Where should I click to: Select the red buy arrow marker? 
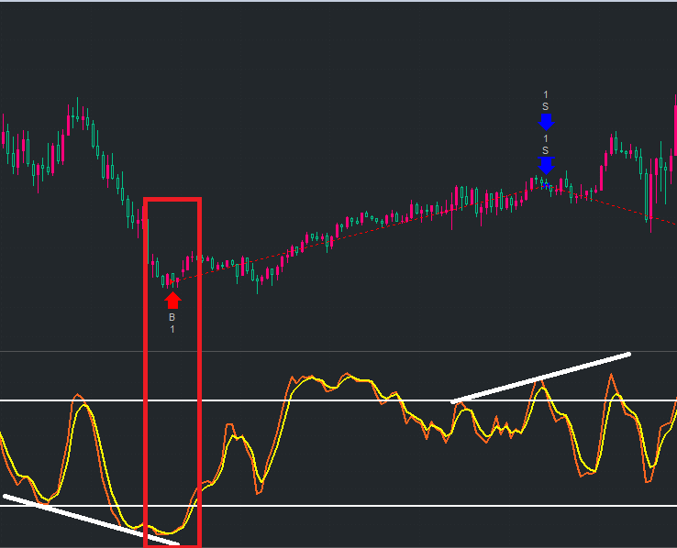[172, 300]
